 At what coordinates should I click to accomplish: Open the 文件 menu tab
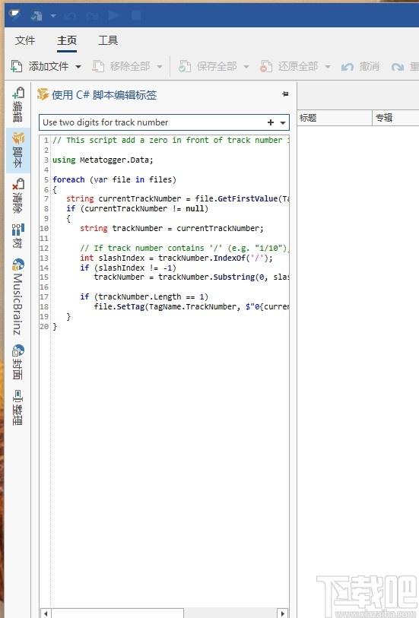pos(25,40)
